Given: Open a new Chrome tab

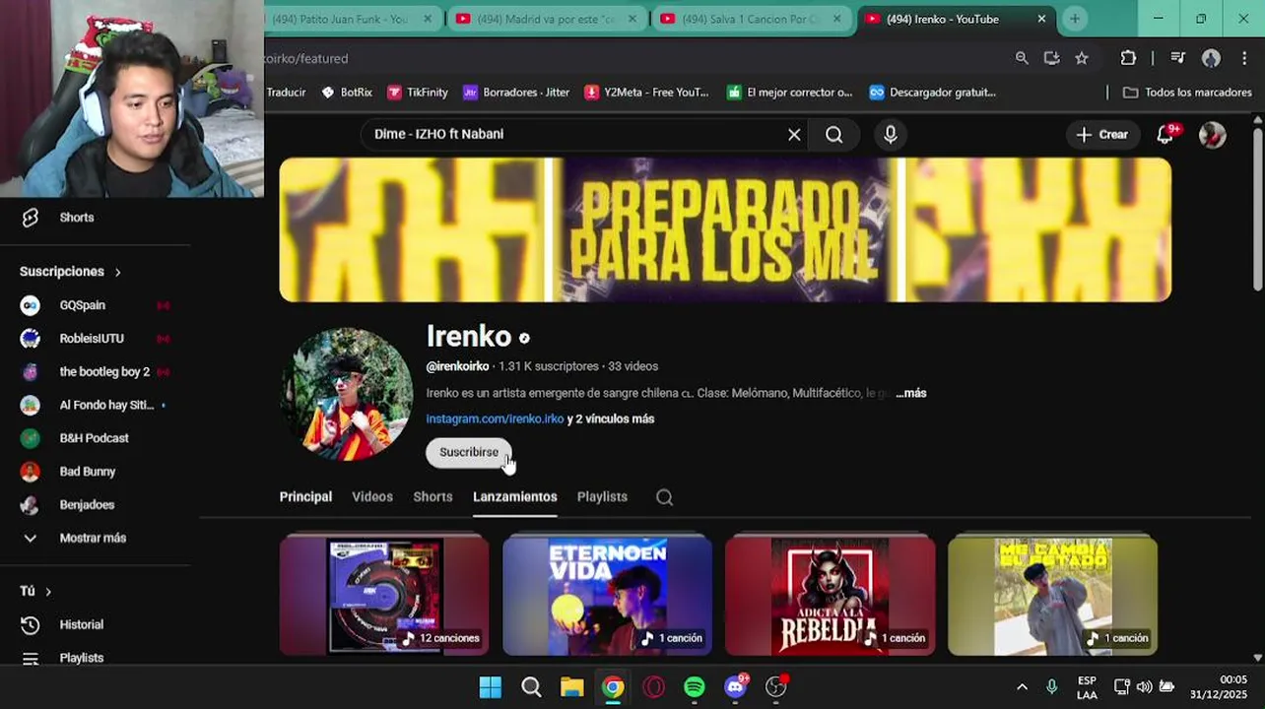Looking at the screenshot, I should pos(1075,19).
